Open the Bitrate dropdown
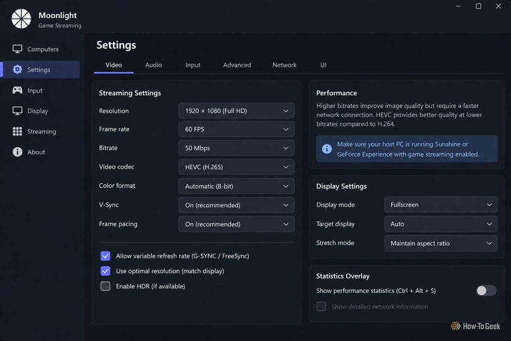This screenshot has width=511, height=341. 236,148
